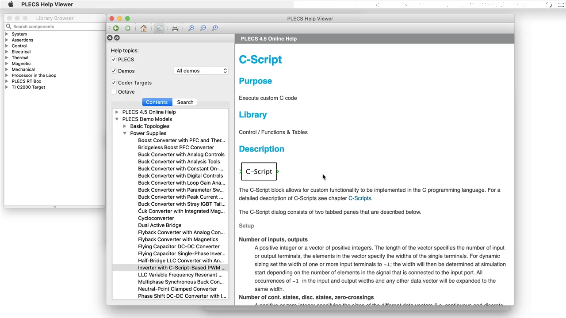
Task: Select Ćuk Converter with Integrated Magnetics
Action: point(181,211)
